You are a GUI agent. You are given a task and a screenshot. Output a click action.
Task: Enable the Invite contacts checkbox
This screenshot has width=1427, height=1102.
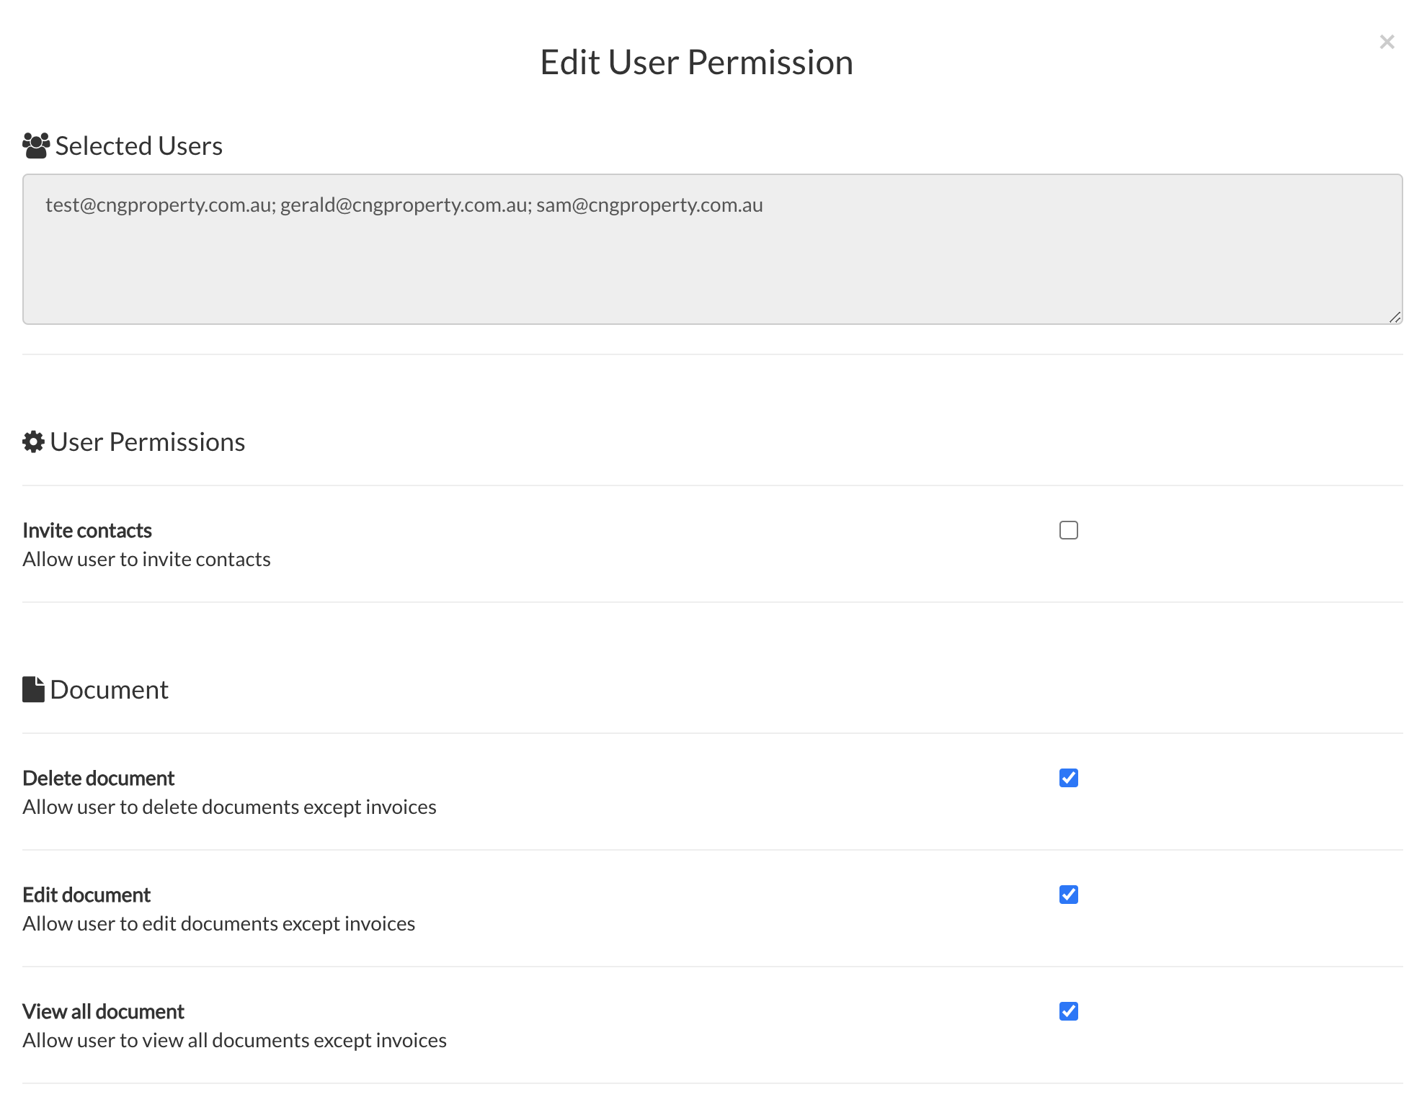[x=1068, y=530]
